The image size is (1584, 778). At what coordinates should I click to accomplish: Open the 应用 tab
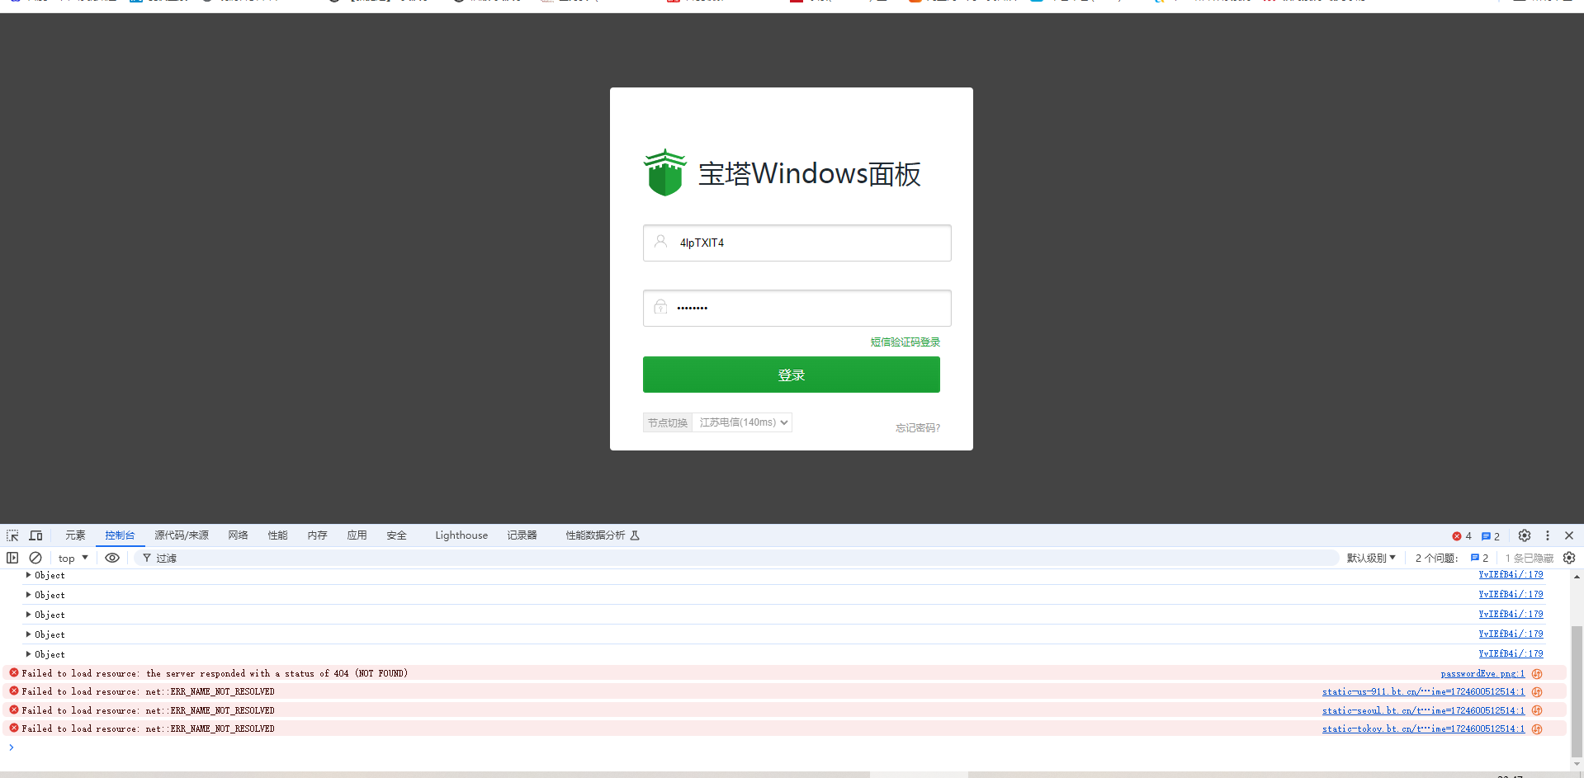point(357,535)
